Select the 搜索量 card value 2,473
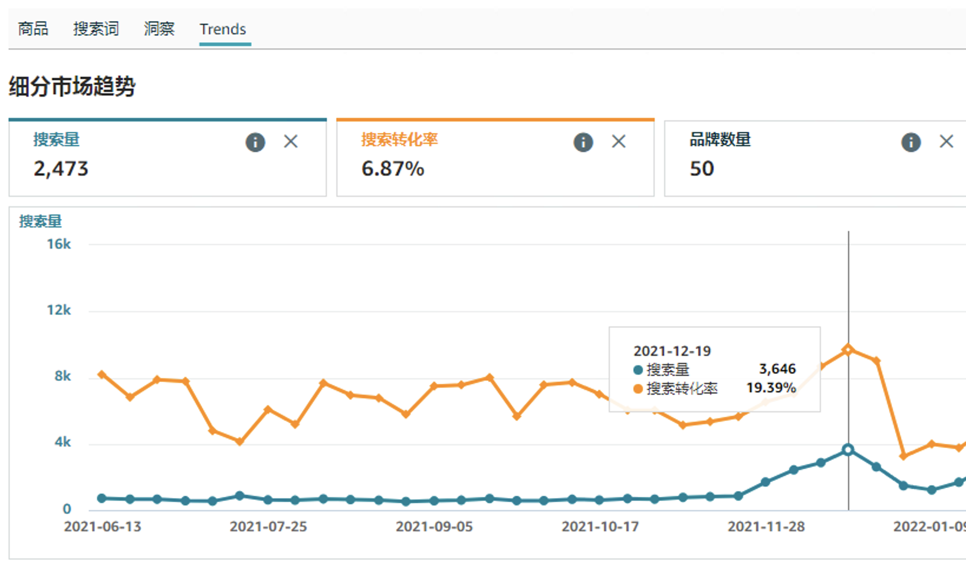 click(61, 169)
